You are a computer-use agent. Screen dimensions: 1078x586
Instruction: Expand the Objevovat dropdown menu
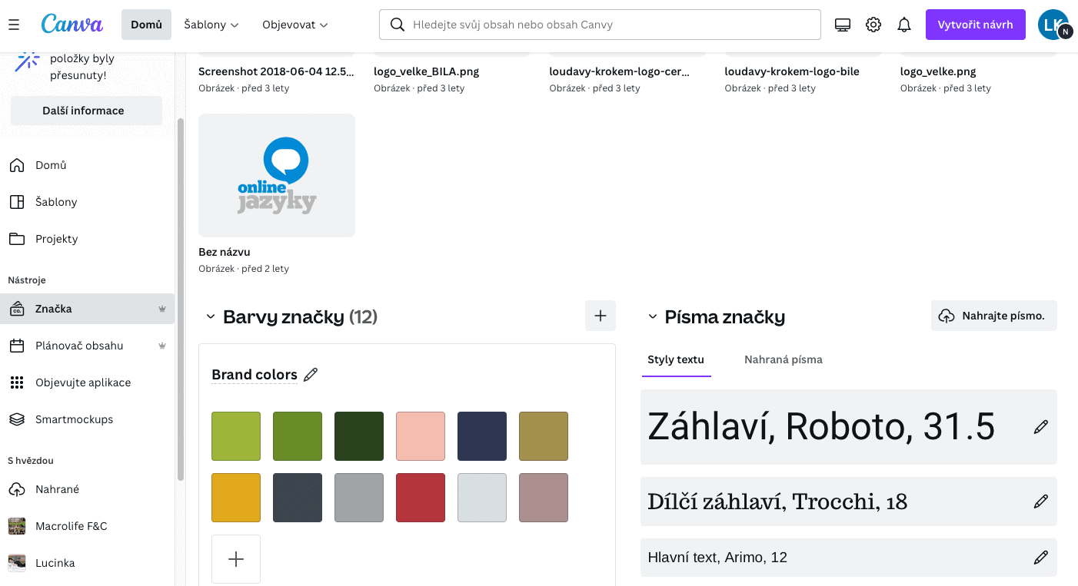[295, 25]
